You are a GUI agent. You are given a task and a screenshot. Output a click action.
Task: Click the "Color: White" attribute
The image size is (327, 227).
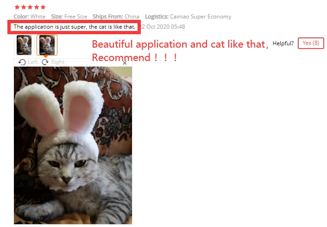[x=30, y=17]
